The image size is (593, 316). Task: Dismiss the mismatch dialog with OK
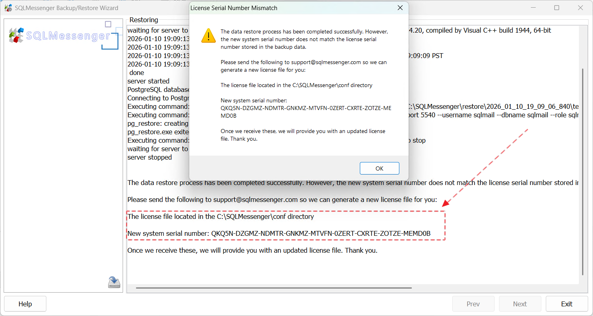pyautogui.click(x=379, y=168)
